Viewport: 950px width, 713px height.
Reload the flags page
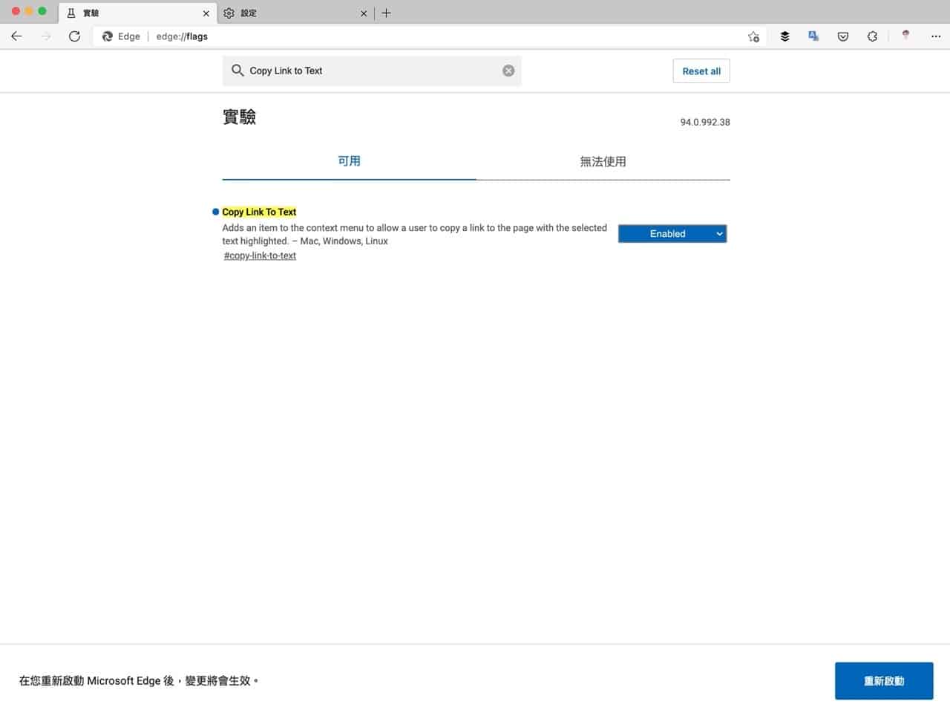point(74,36)
